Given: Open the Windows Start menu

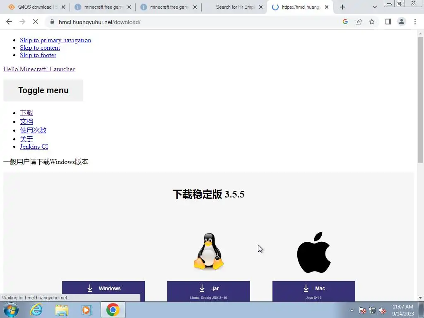Looking at the screenshot, I should (x=11, y=310).
